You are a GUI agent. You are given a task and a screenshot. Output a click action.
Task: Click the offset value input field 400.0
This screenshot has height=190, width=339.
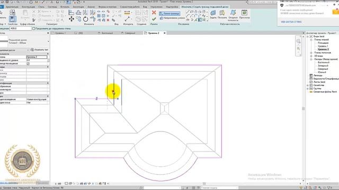20,28
